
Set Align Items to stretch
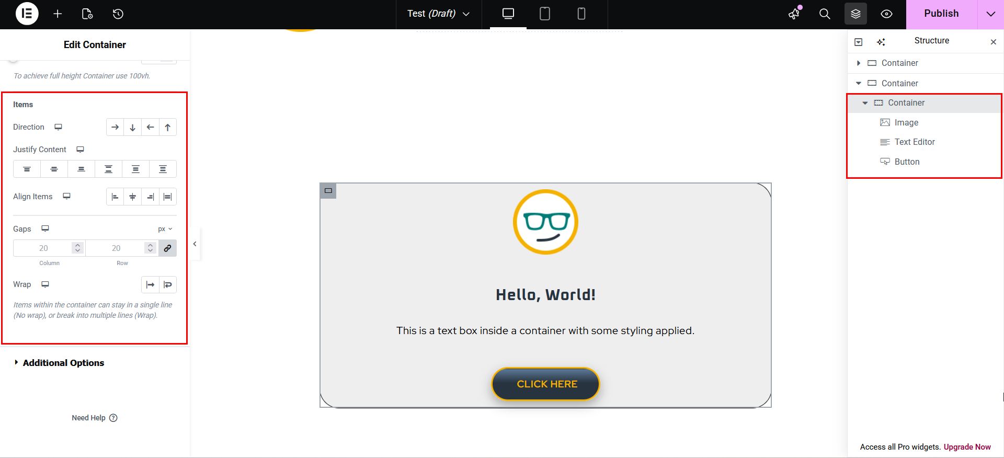point(168,197)
